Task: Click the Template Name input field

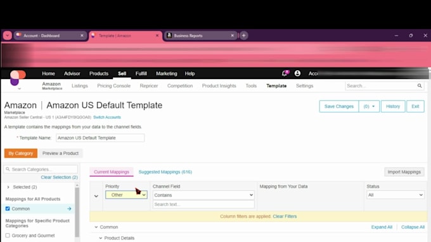Action: point(100,138)
